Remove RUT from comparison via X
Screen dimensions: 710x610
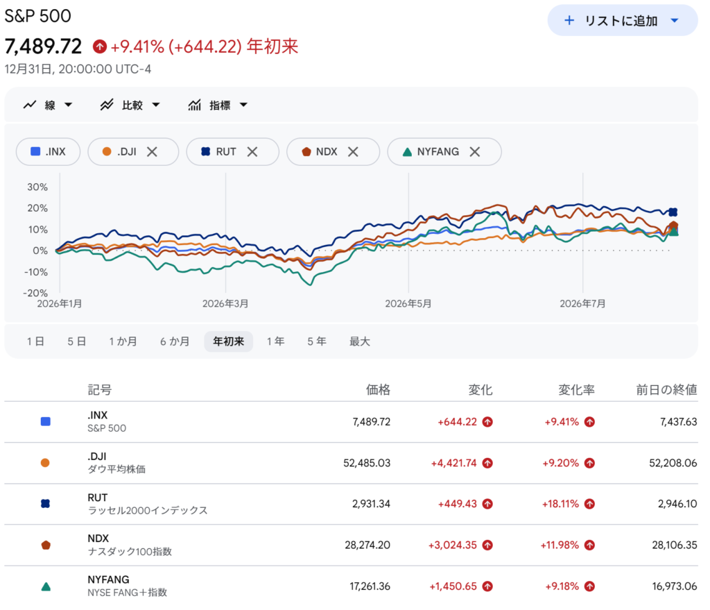tap(252, 151)
